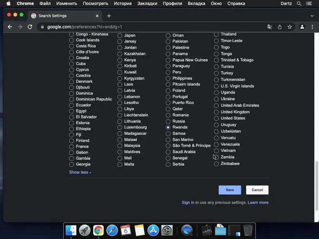Image resolution: width=319 pixels, height=239 pixels.
Task: Click the Save button
Action: coord(230,190)
